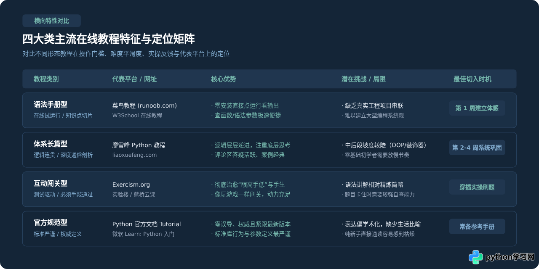Select the 体系长篇型 row title
The image size is (539, 269).
(51, 144)
